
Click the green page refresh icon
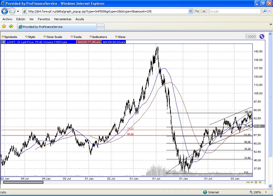tap(197, 11)
